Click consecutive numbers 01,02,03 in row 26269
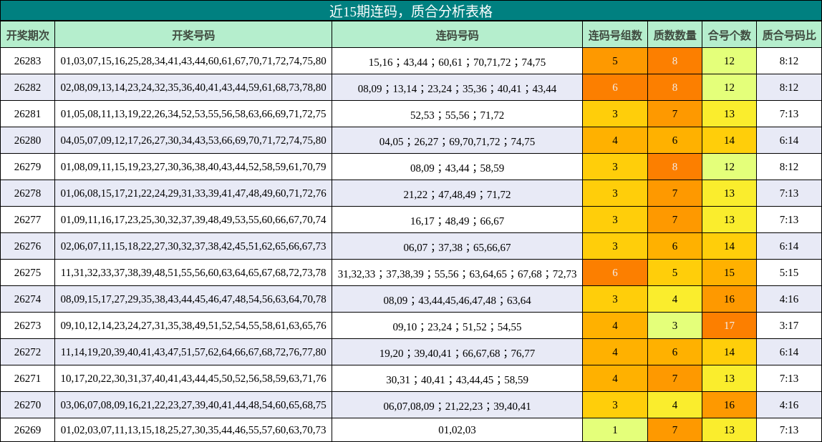The height and width of the screenshot is (442, 822). 457,430
